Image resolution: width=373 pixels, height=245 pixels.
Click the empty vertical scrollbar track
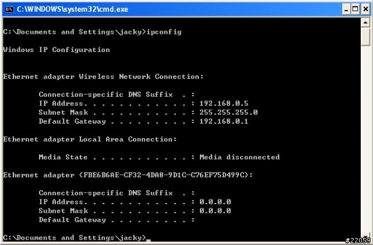click(x=365, y=139)
